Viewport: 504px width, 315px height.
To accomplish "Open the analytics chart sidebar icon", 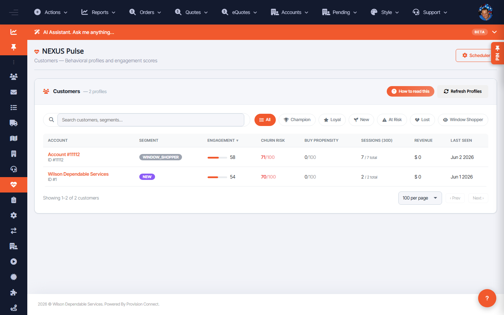I will [x=14, y=32].
